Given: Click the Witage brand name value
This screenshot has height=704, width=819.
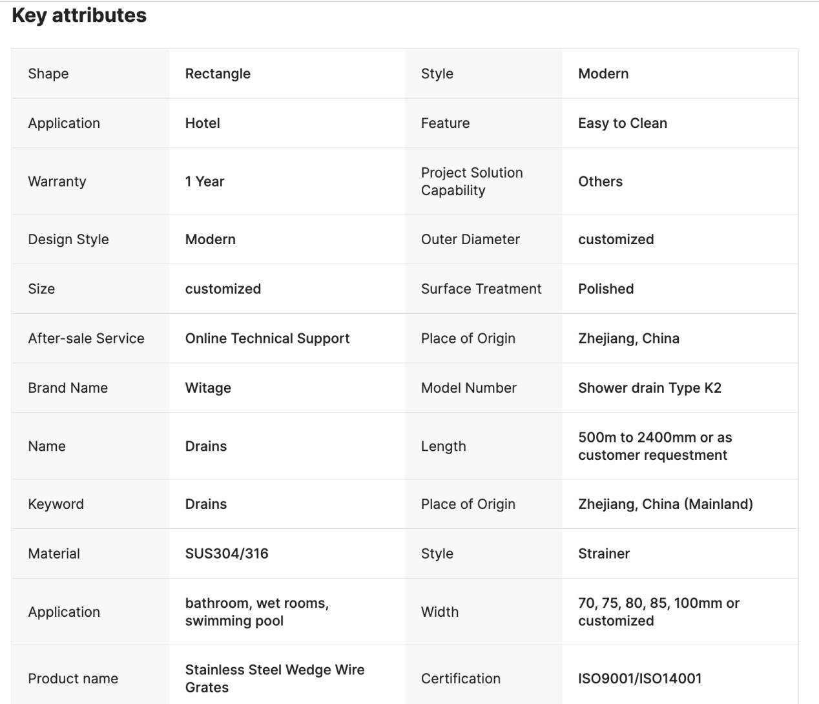Looking at the screenshot, I should tap(208, 388).
